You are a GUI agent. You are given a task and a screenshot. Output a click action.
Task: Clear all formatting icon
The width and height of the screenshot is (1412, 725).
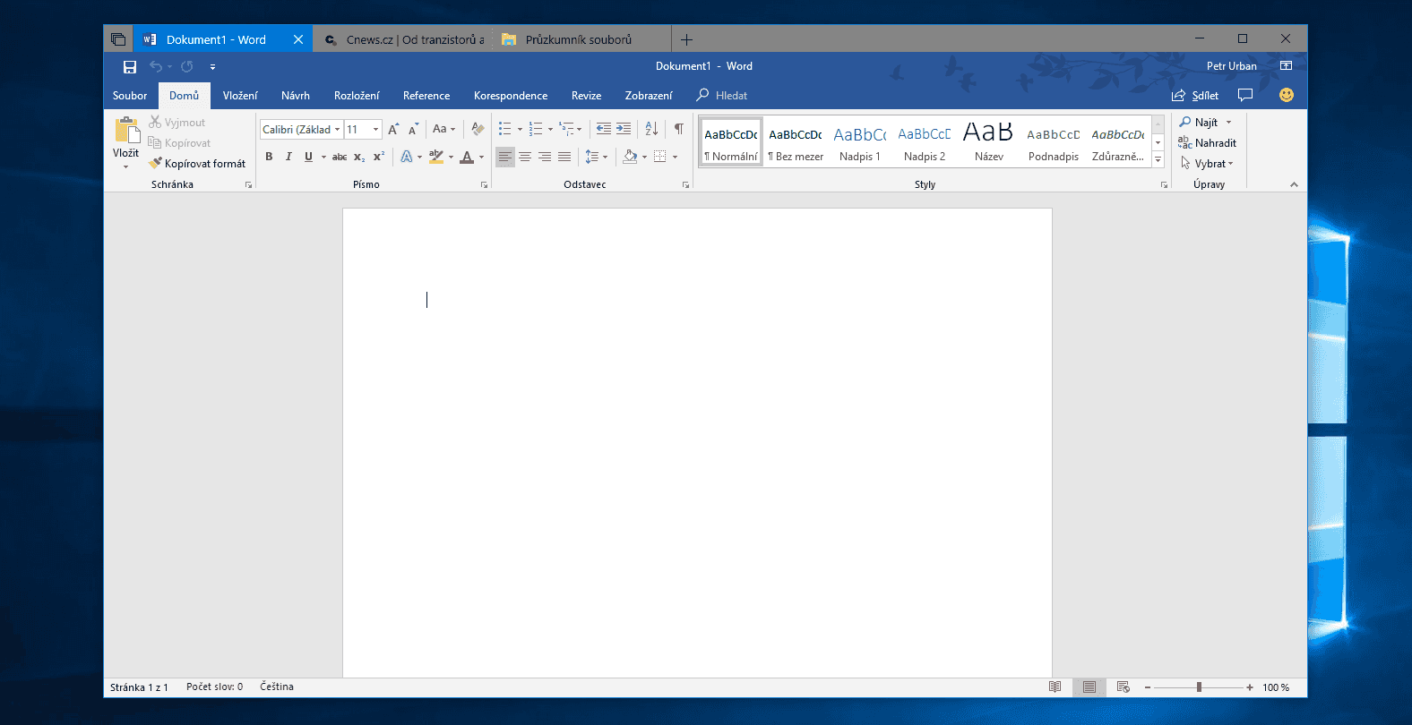[x=478, y=130]
